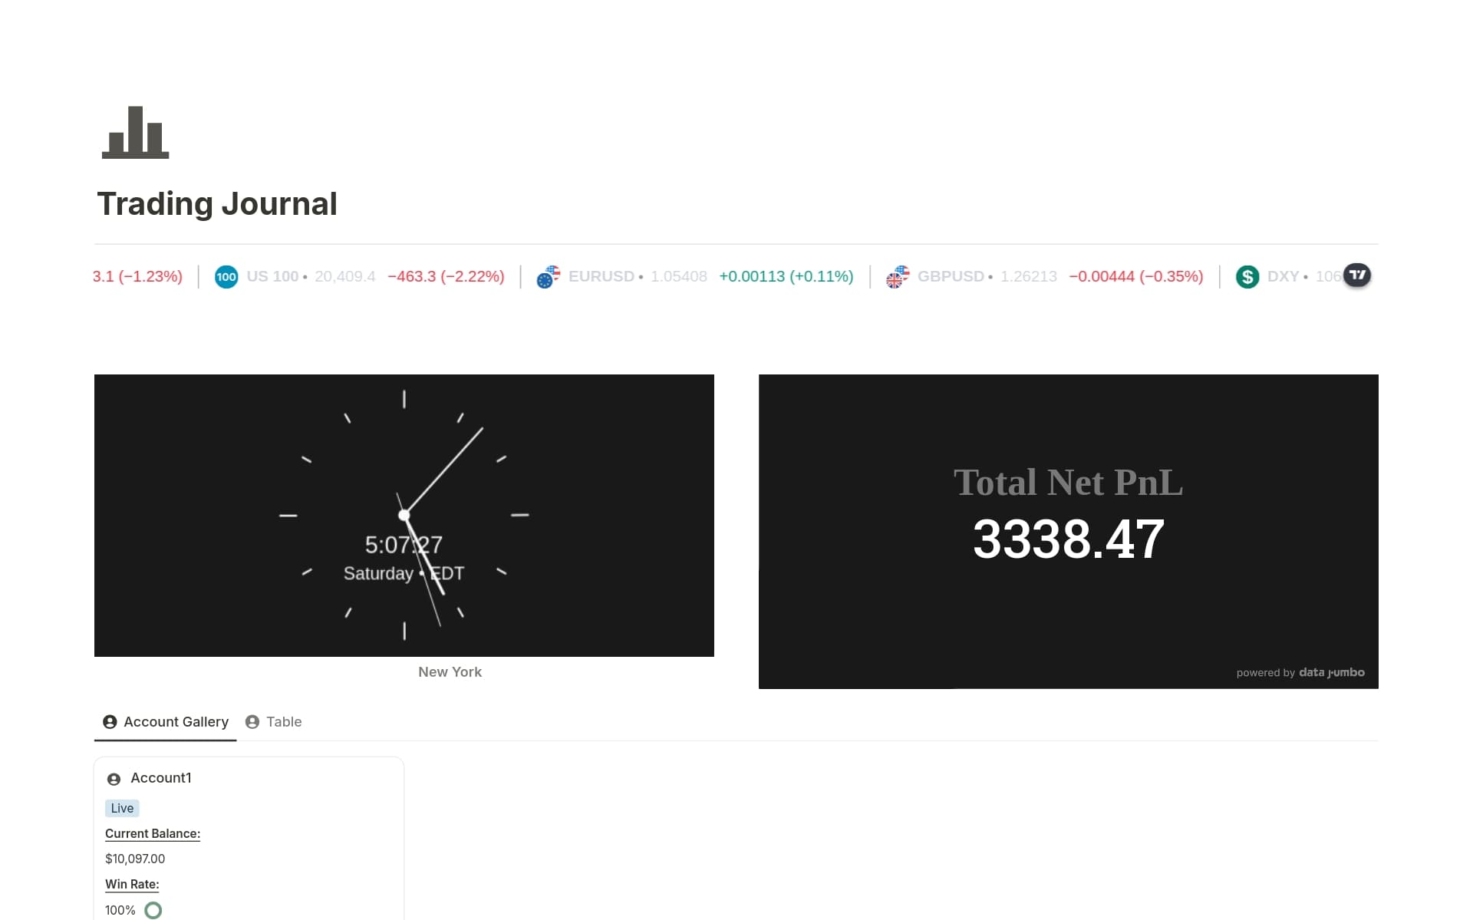The width and height of the screenshot is (1473, 920).
Task: Click the New York analog clock widget
Action: click(x=404, y=515)
